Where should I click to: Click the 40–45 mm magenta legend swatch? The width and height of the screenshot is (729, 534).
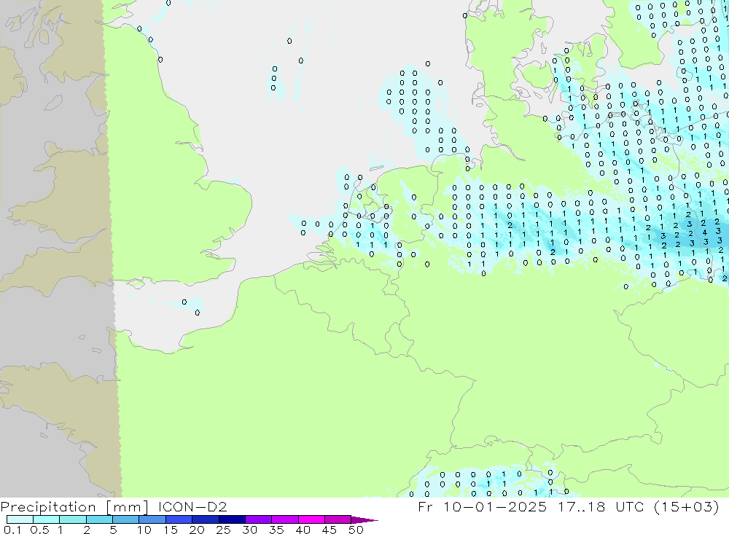tap(311, 519)
